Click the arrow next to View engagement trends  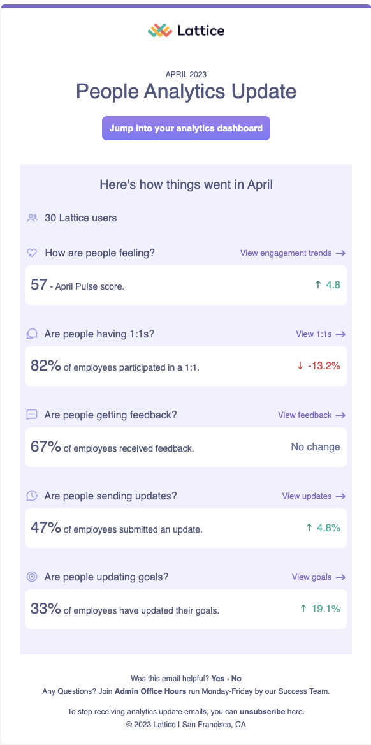(x=341, y=253)
